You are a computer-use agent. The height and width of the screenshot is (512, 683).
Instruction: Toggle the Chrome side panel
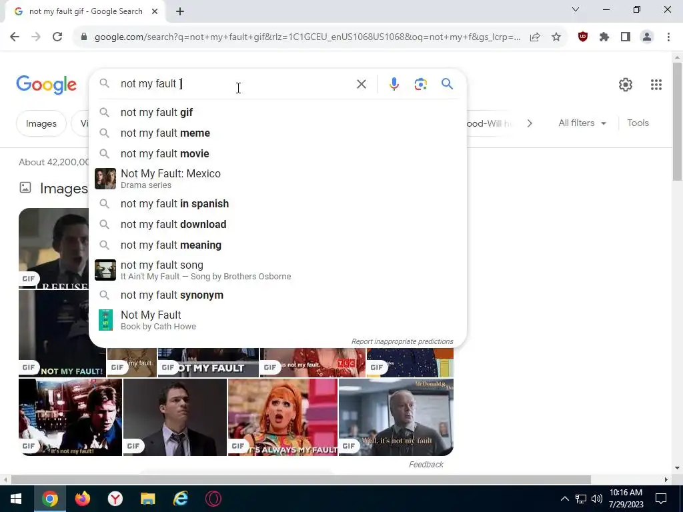626,37
